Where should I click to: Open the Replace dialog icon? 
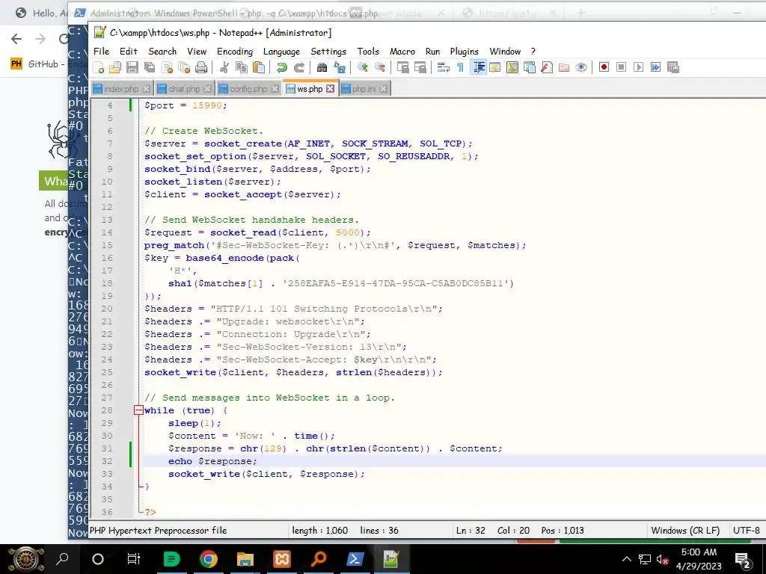click(x=340, y=67)
